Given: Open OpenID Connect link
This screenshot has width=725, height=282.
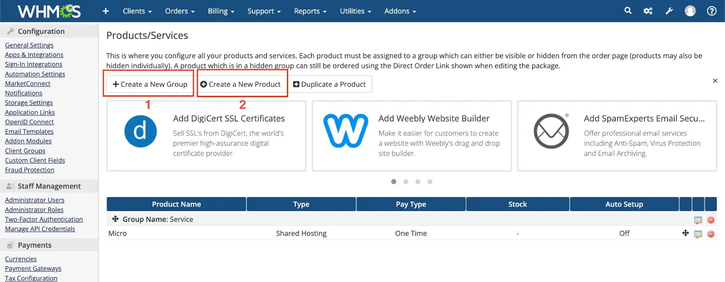Looking at the screenshot, I should tap(29, 122).
